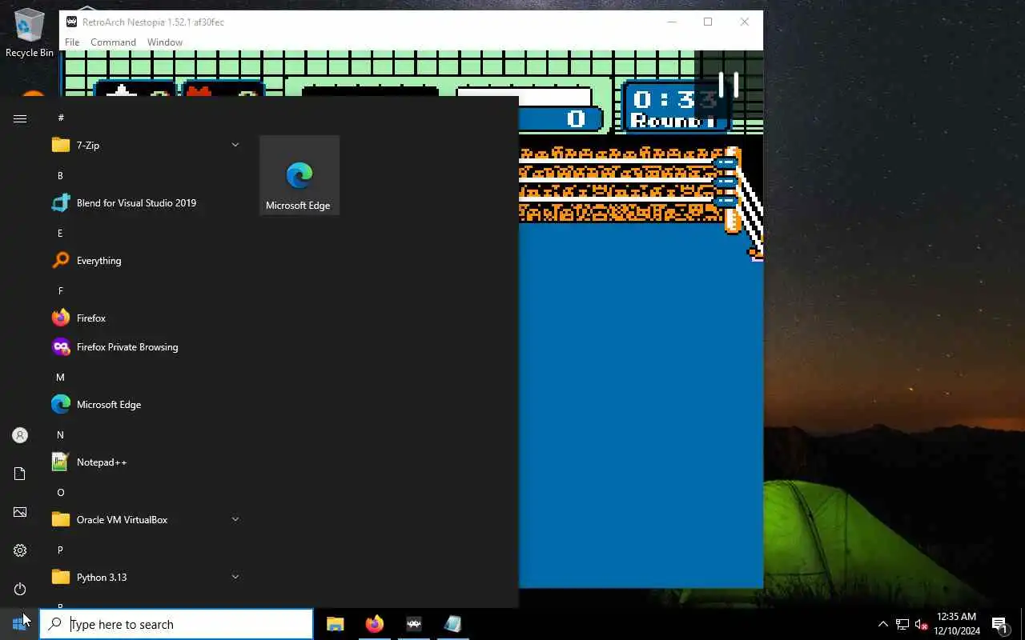This screenshot has height=640, width=1025.
Task: Minimize the RetroArch window
Action: tap(672, 22)
